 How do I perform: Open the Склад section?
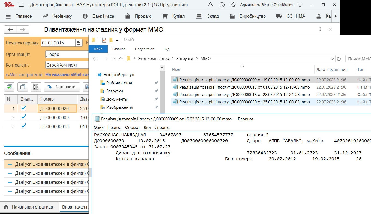pos(208,16)
